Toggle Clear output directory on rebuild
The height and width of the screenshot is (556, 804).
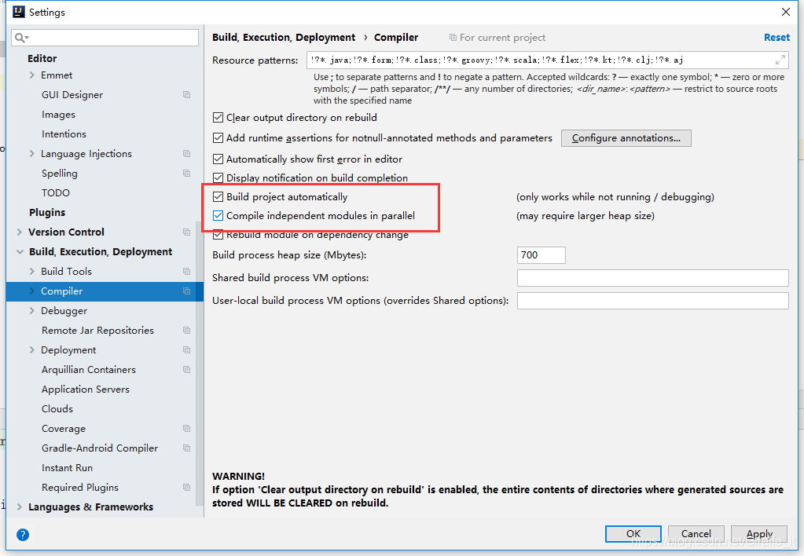(218, 118)
